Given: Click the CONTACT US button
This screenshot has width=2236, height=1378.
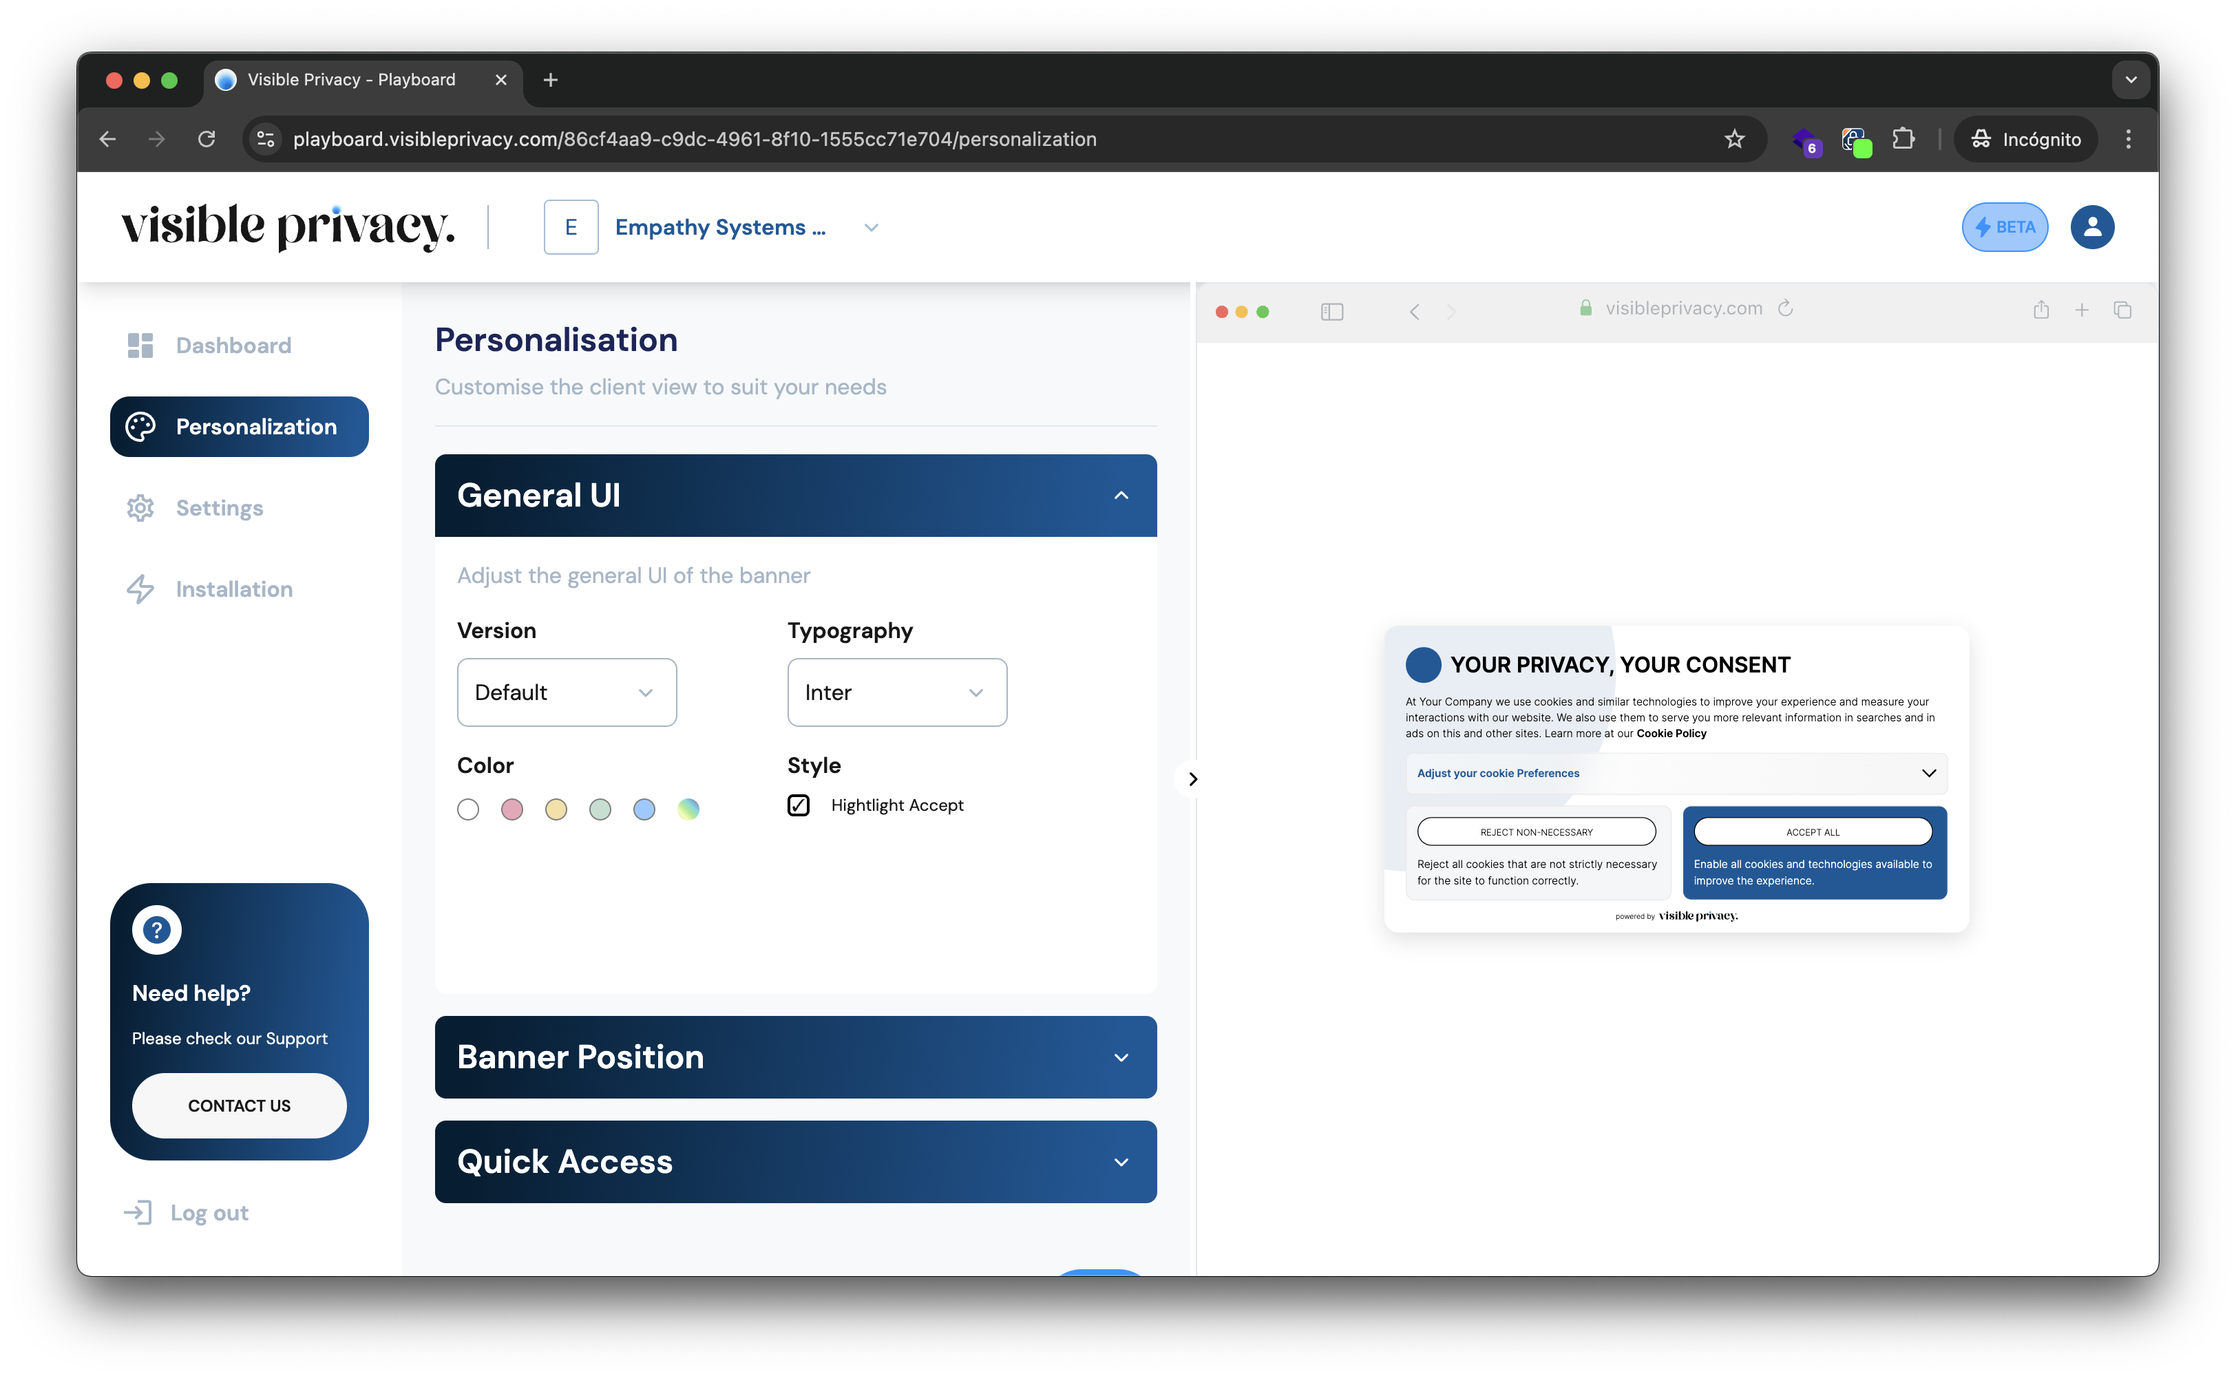Looking at the screenshot, I should coord(238,1105).
